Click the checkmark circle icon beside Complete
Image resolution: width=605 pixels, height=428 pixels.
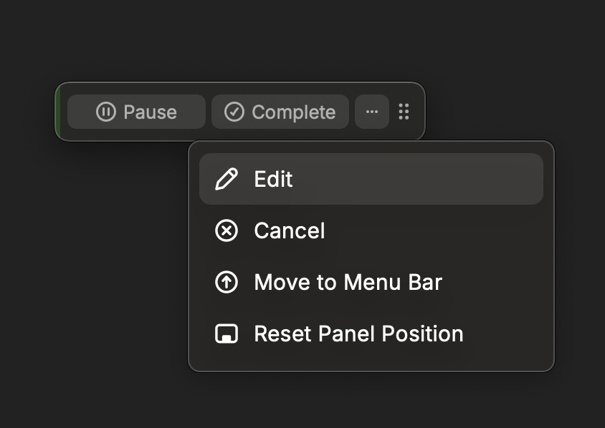pos(234,112)
